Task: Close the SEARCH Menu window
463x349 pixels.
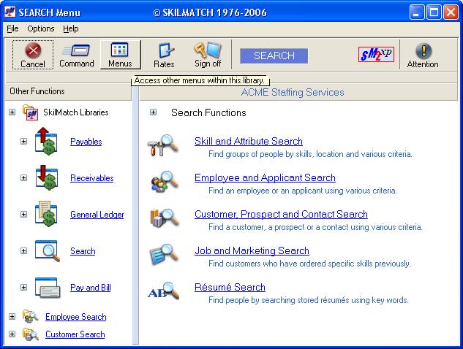Action: (451, 12)
